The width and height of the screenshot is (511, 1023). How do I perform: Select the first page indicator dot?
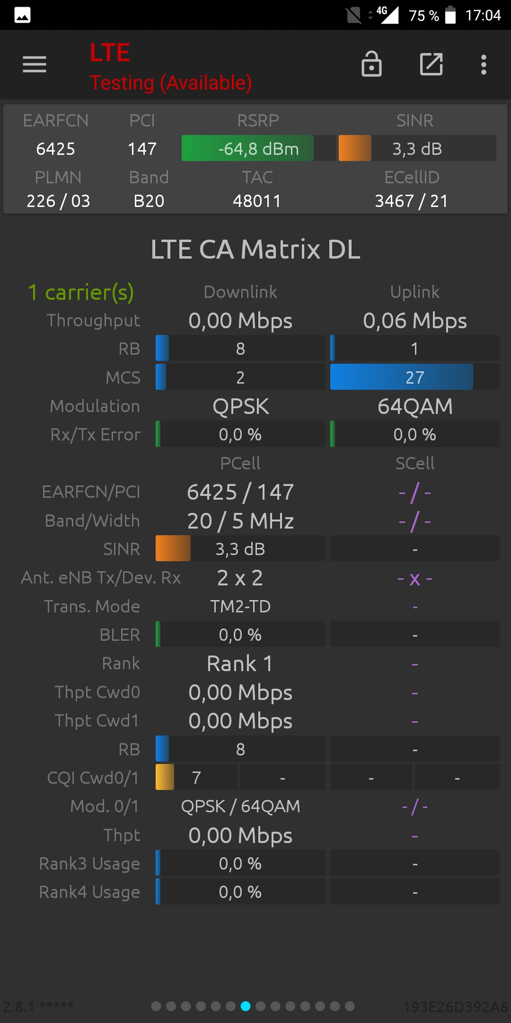(156, 1006)
